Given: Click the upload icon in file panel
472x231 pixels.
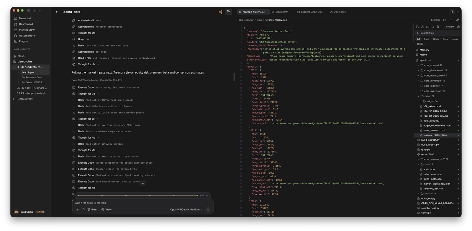Looking at the screenshot, I should pos(422,27).
